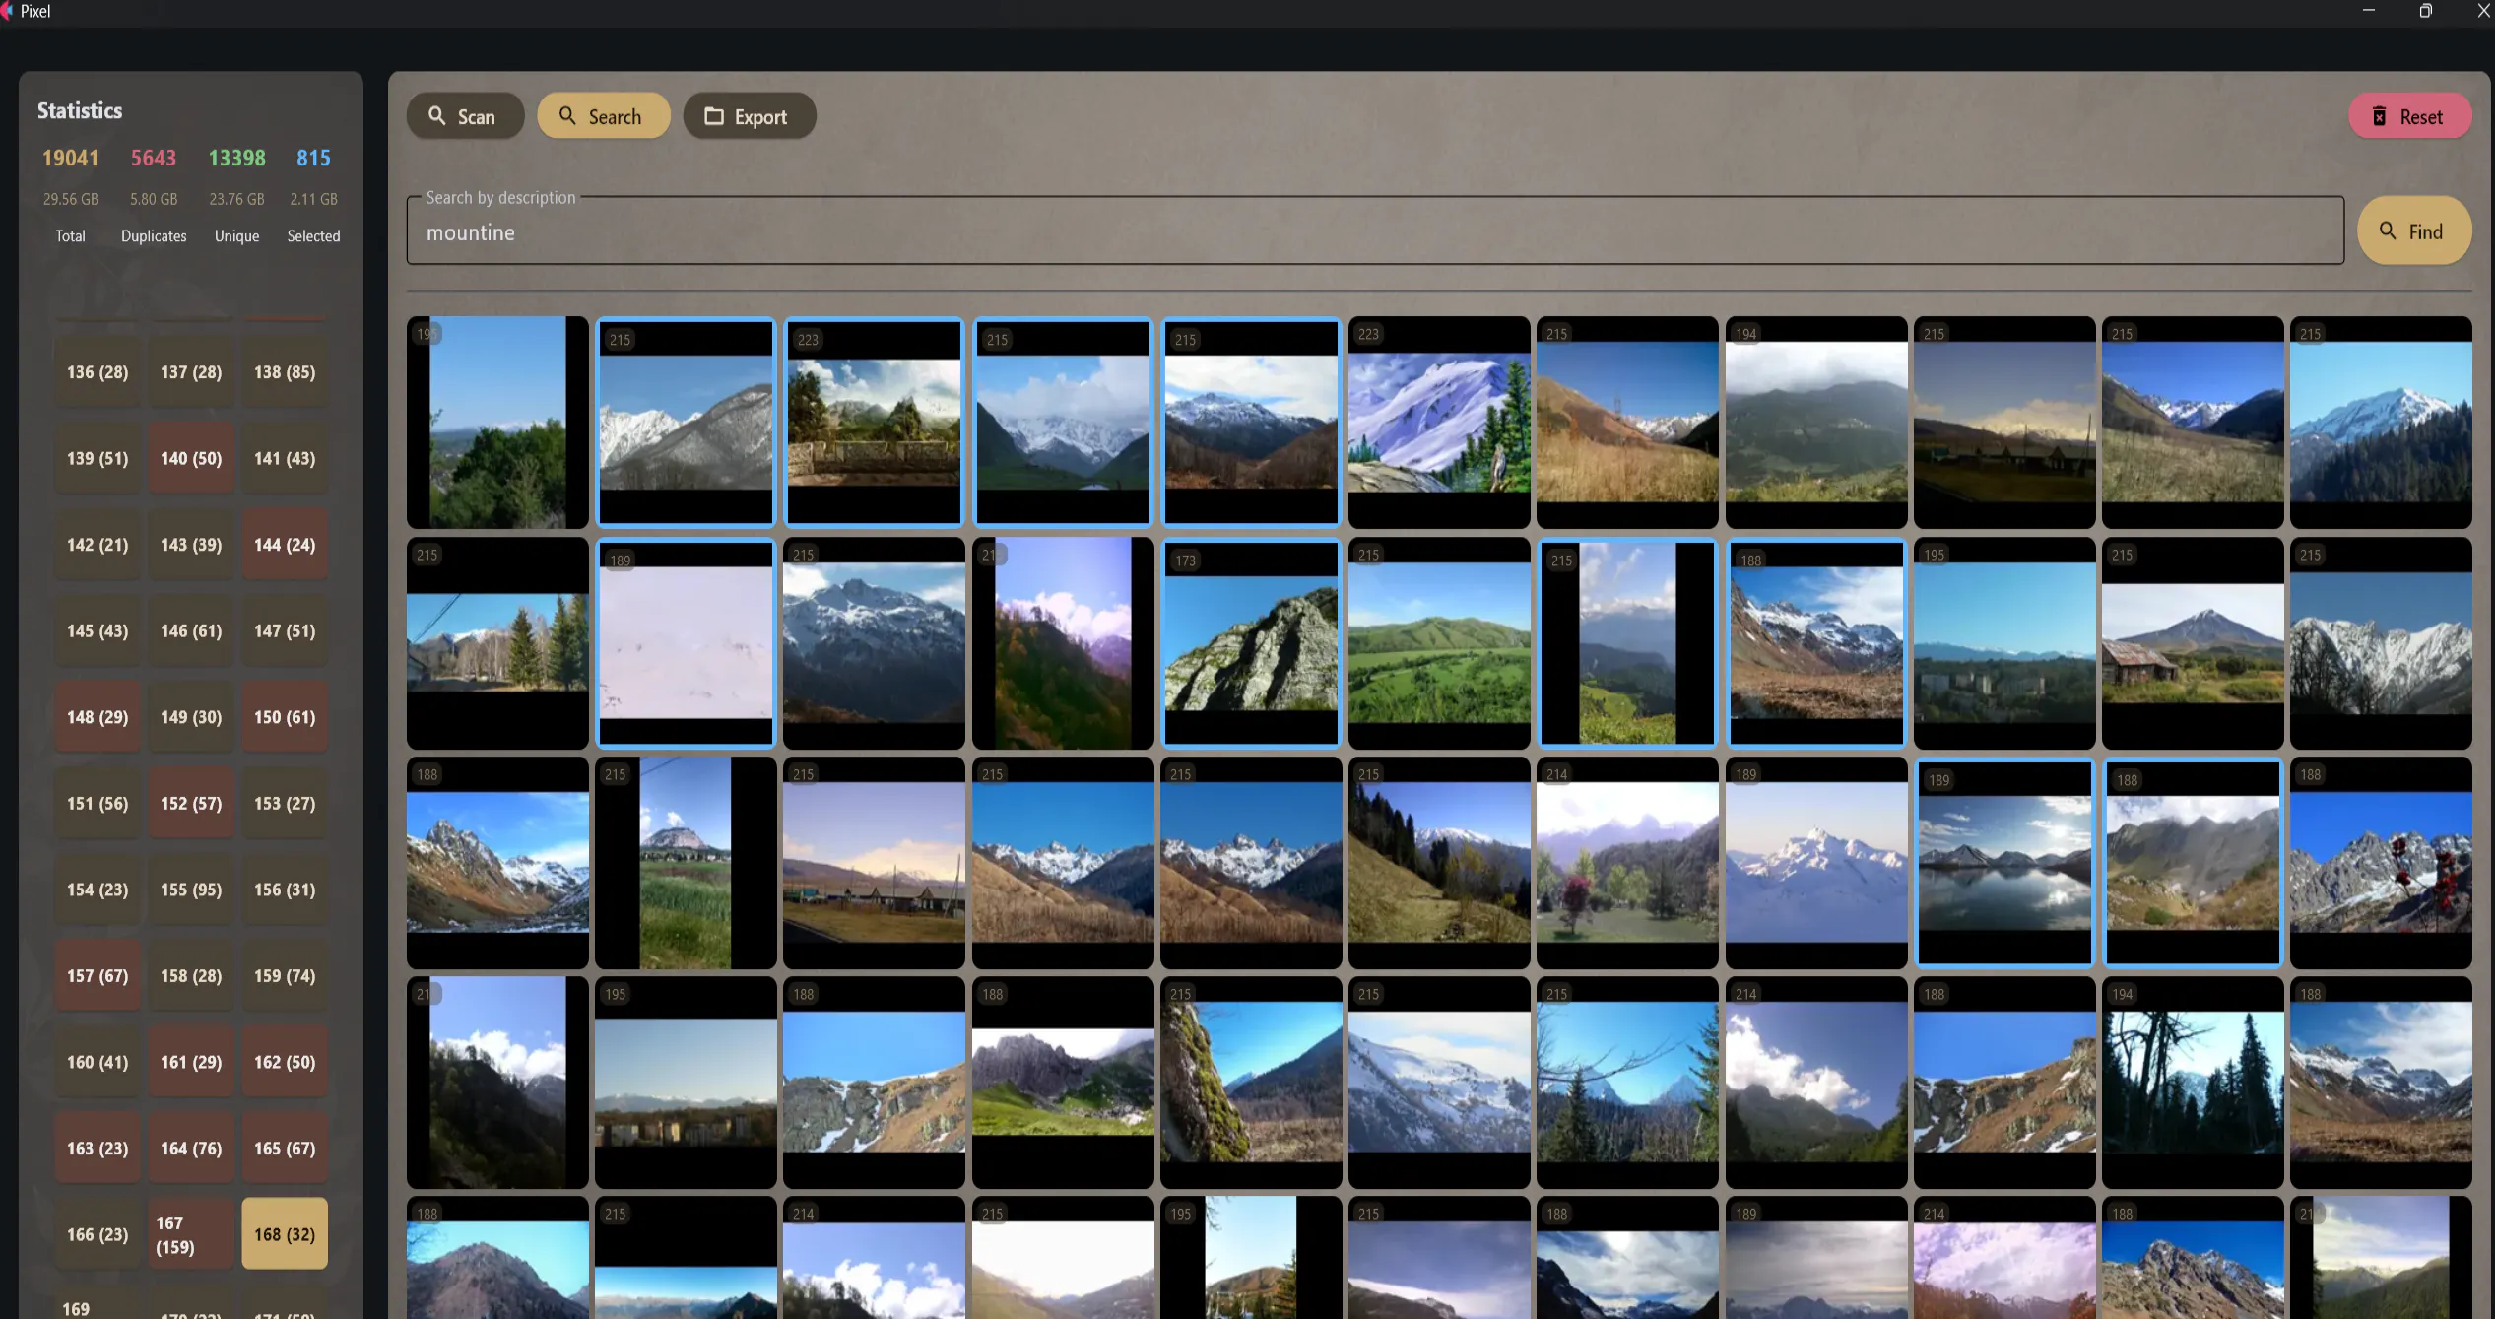2495x1319 pixels.
Task: Select the dark pine silhouettes thumbnail
Action: click(2193, 1082)
